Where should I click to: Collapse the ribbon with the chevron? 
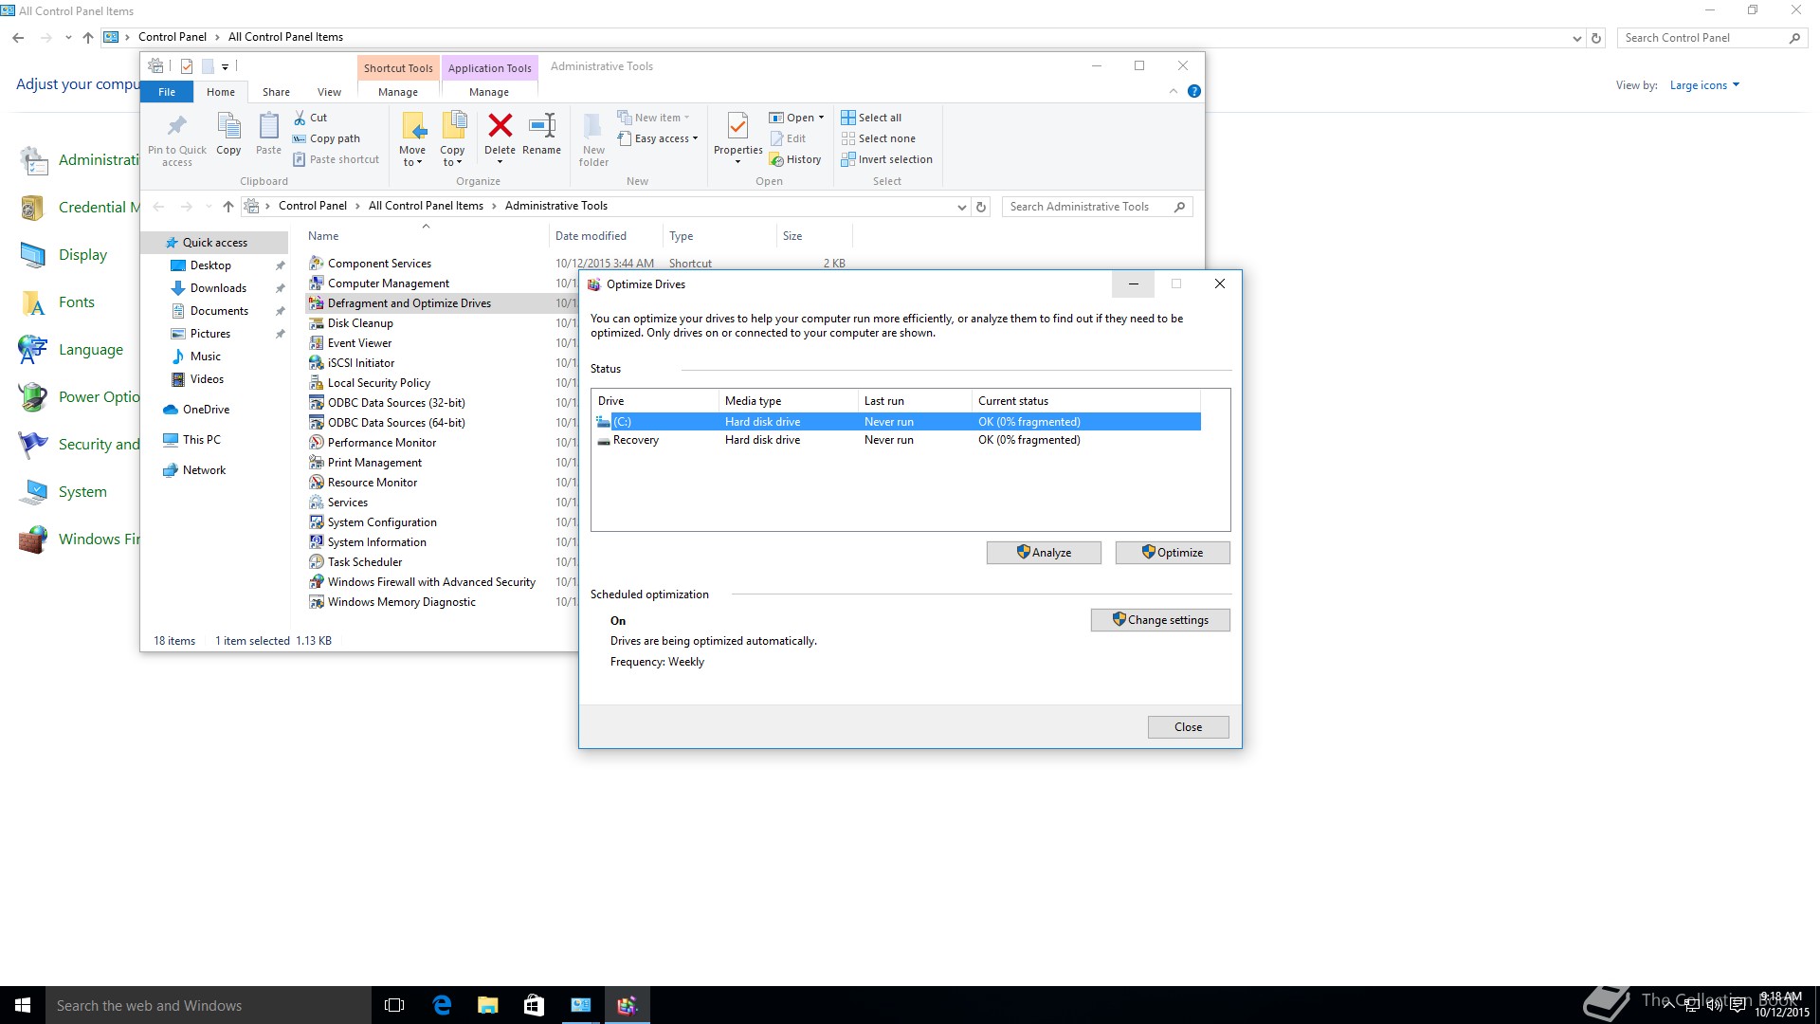point(1174,91)
